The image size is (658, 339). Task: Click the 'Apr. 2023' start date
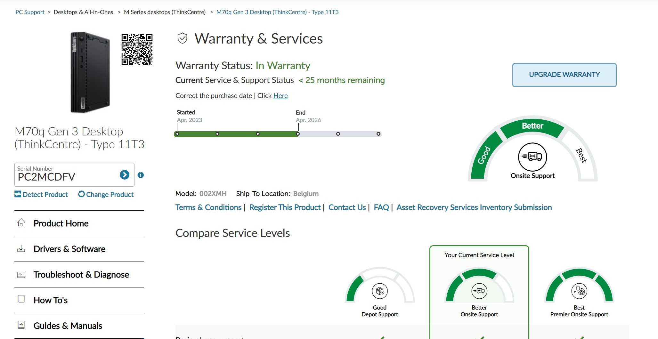coord(190,120)
